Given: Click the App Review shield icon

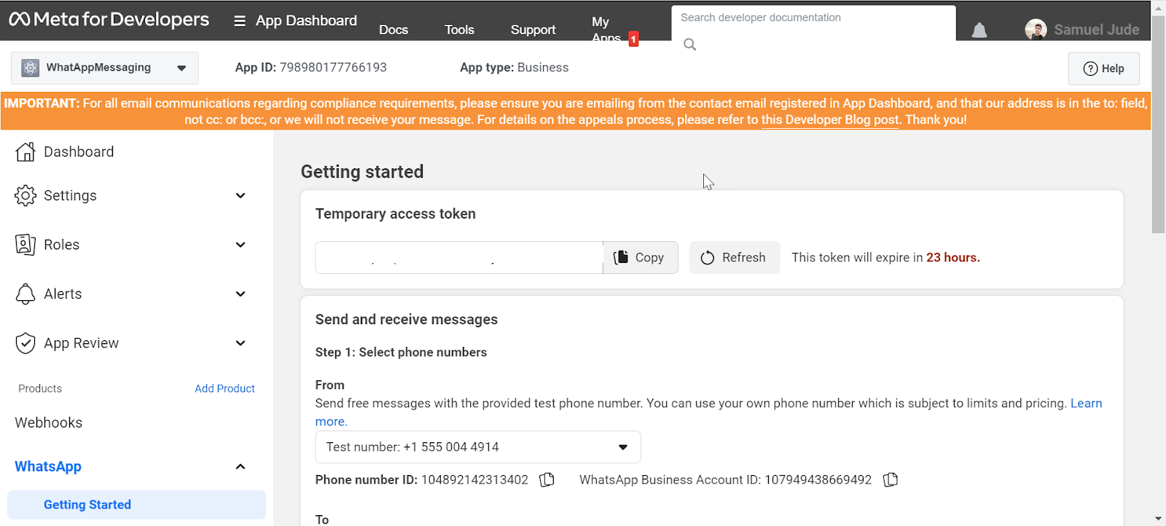Looking at the screenshot, I should [26, 343].
